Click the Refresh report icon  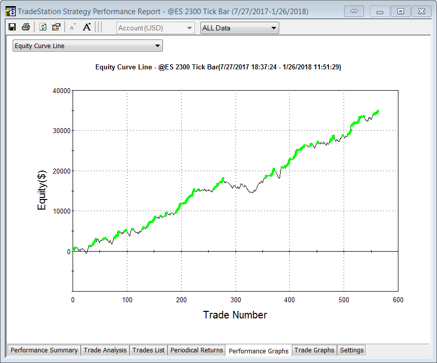tap(43, 27)
